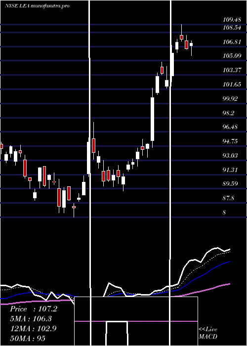Click the 94.75 price level label
Image resolution: width=247 pixels, height=346 pixels.
point(231,141)
